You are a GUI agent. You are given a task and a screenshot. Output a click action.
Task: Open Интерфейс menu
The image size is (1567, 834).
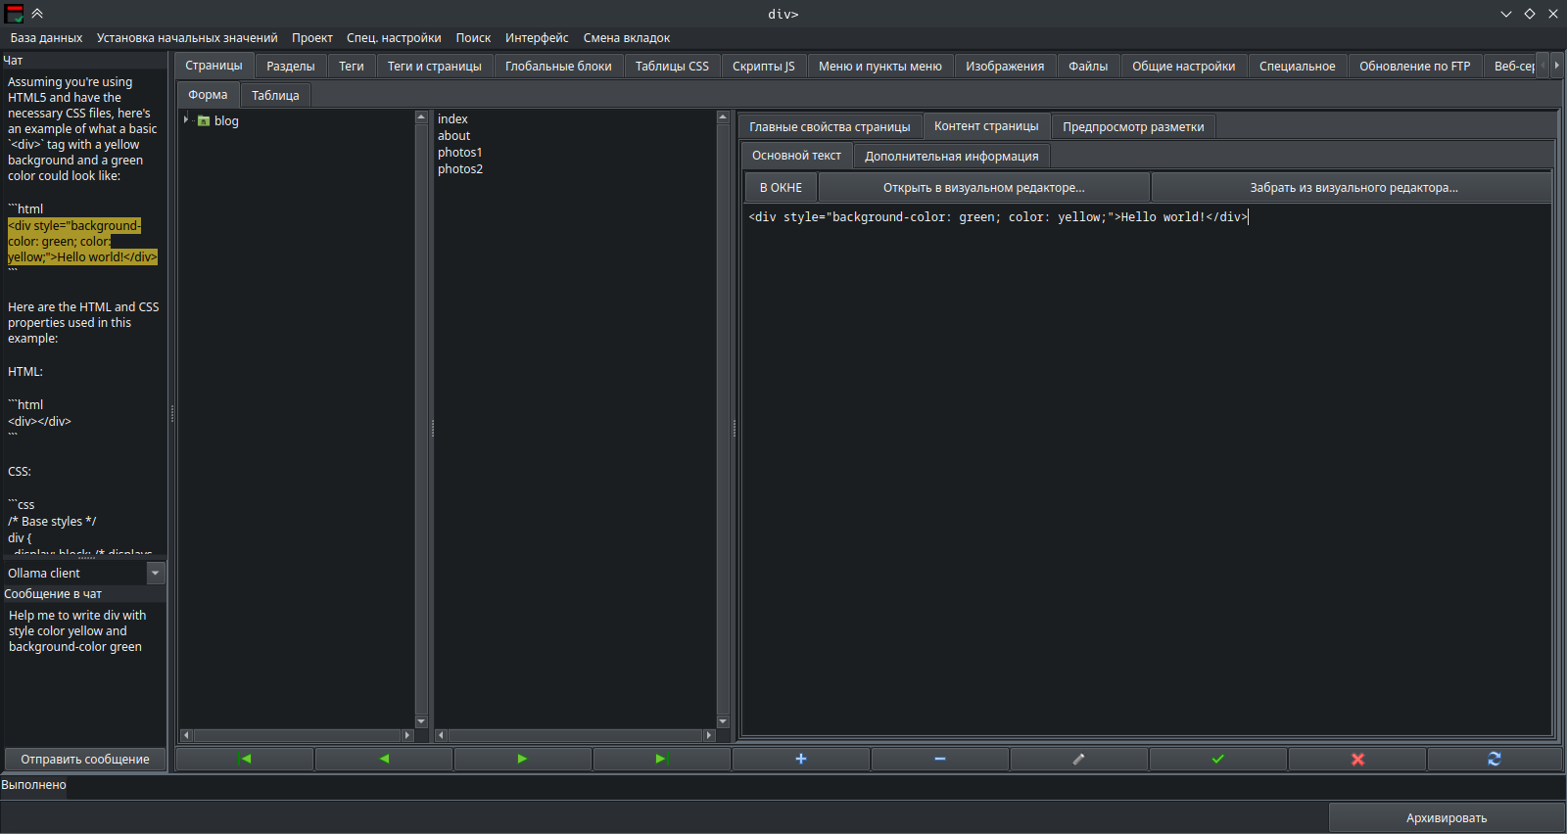pyautogui.click(x=537, y=38)
